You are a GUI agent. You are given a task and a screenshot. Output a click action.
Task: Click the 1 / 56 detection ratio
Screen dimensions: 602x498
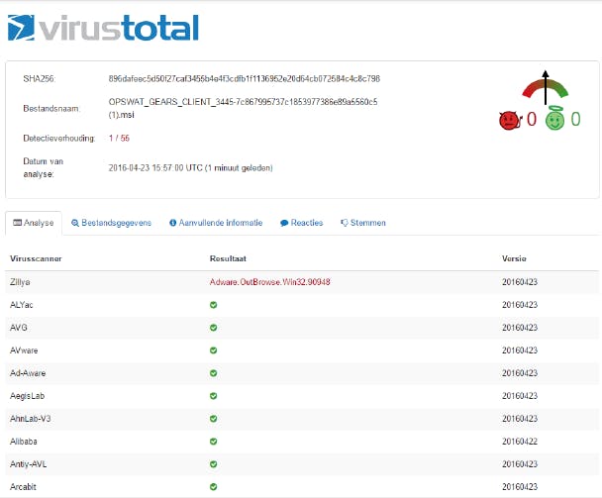(119, 139)
